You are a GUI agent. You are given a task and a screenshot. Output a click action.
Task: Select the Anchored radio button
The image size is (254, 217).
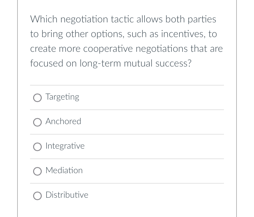pyautogui.click(x=37, y=122)
